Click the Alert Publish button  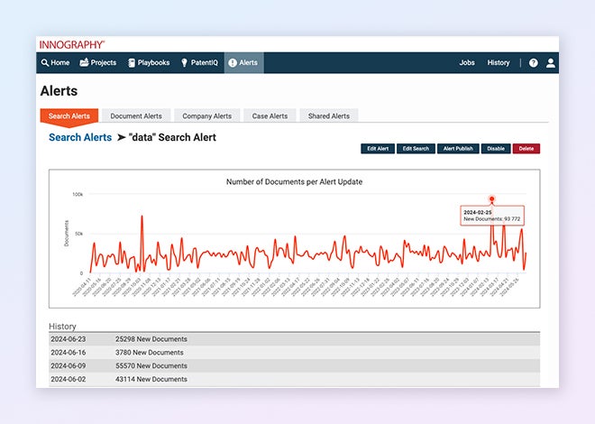tap(458, 149)
